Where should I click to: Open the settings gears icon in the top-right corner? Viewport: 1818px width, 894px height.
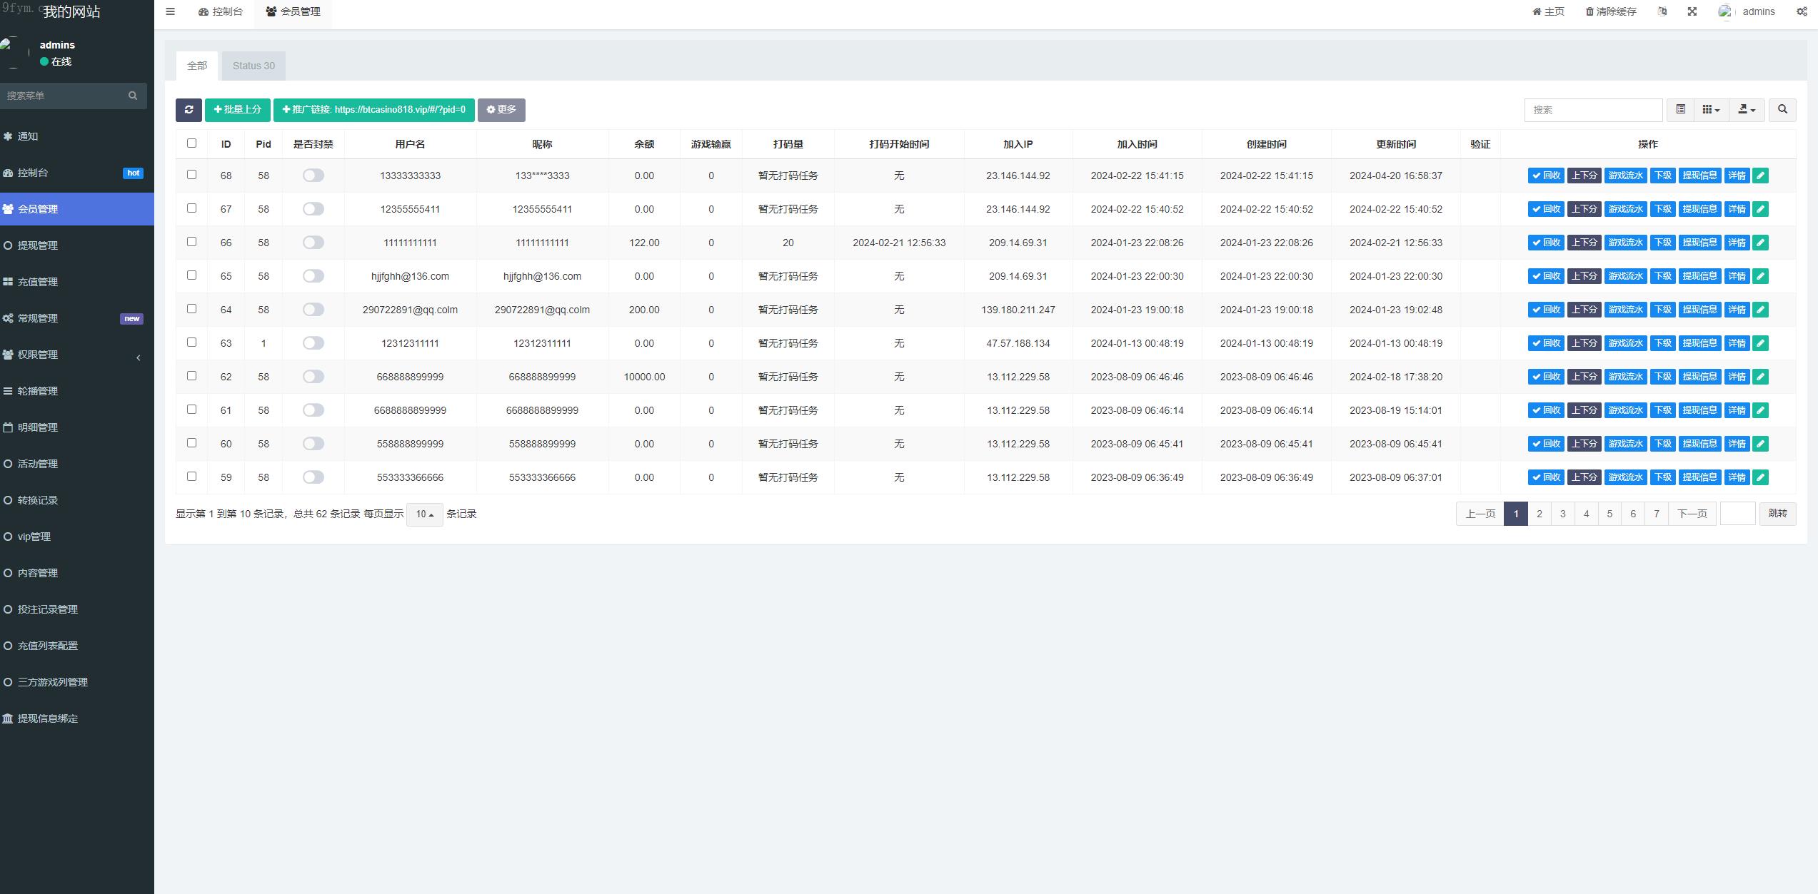pyautogui.click(x=1802, y=11)
